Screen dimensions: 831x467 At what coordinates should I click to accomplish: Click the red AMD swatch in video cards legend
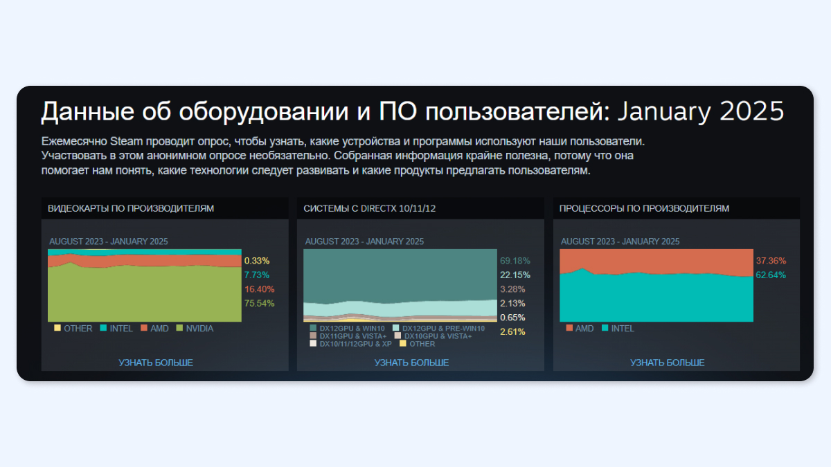[144, 328]
